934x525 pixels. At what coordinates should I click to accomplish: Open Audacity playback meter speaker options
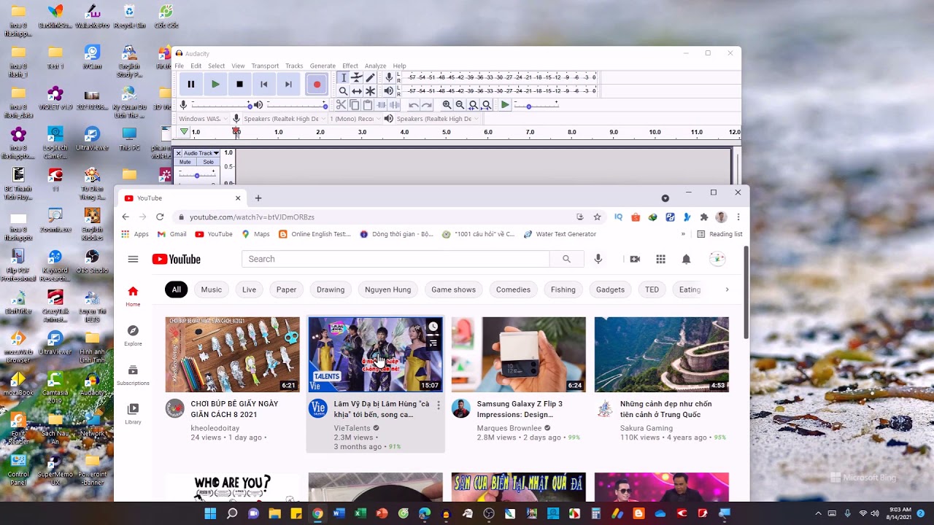(x=389, y=91)
